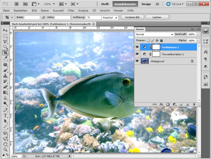Hide the Tonwertkorrektur 1 layer
The width and height of the screenshot is (211, 159).
click(x=137, y=54)
